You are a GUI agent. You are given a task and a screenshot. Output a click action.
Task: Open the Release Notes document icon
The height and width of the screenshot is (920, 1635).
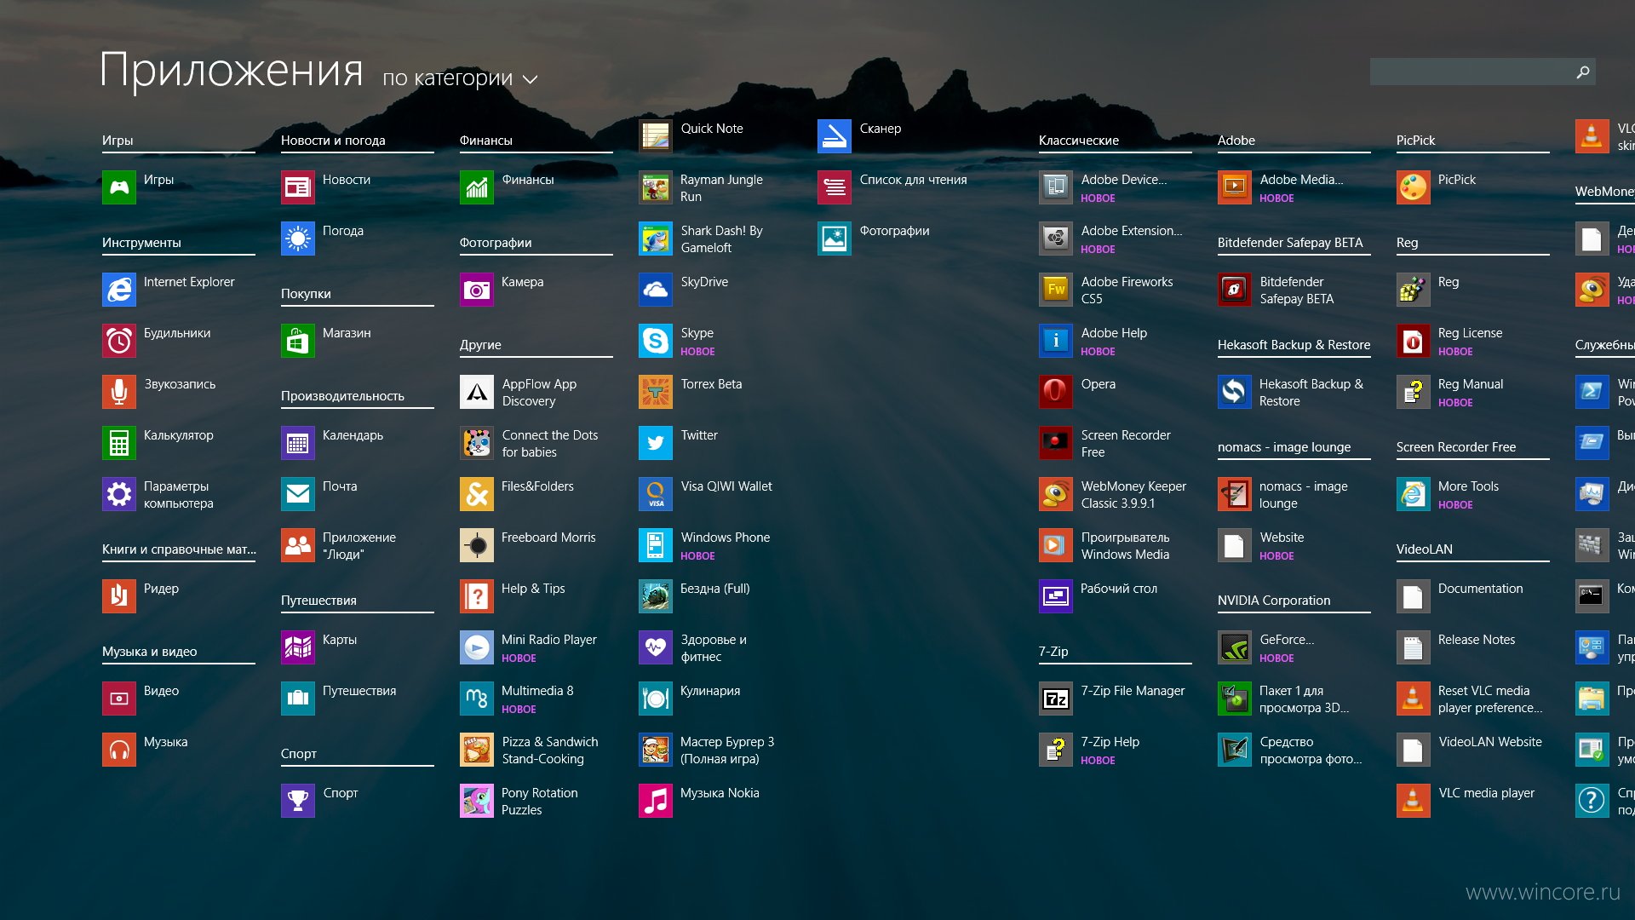point(1414,647)
